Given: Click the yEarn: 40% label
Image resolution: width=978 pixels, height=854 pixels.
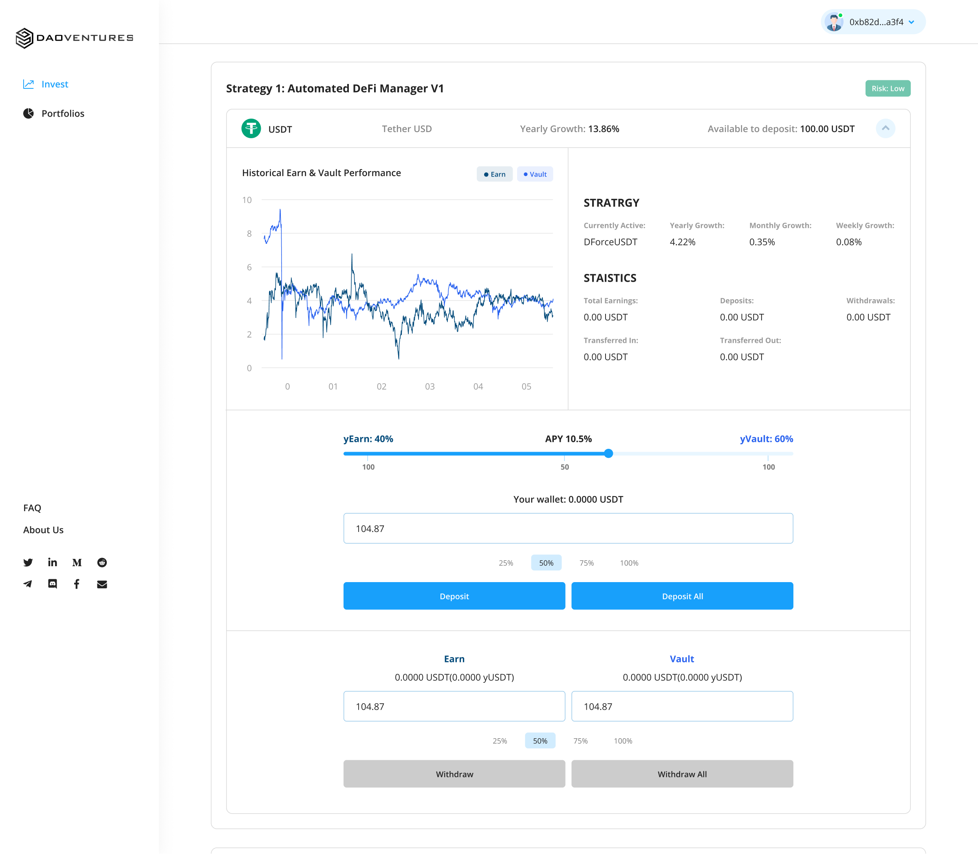Looking at the screenshot, I should click(368, 439).
